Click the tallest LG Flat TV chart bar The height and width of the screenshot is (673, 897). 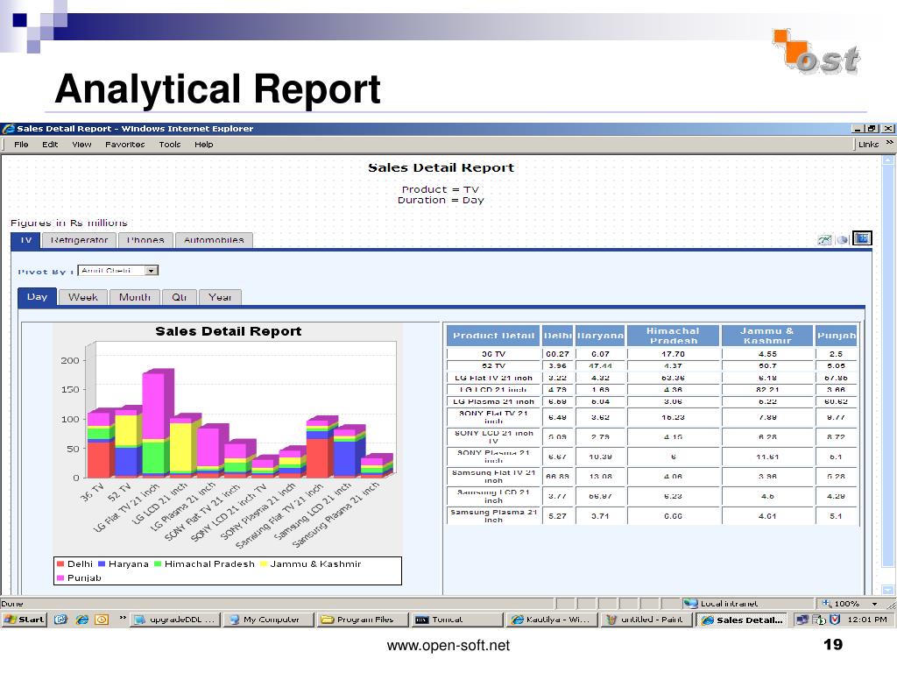pyautogui.click(x=154, y=425)
